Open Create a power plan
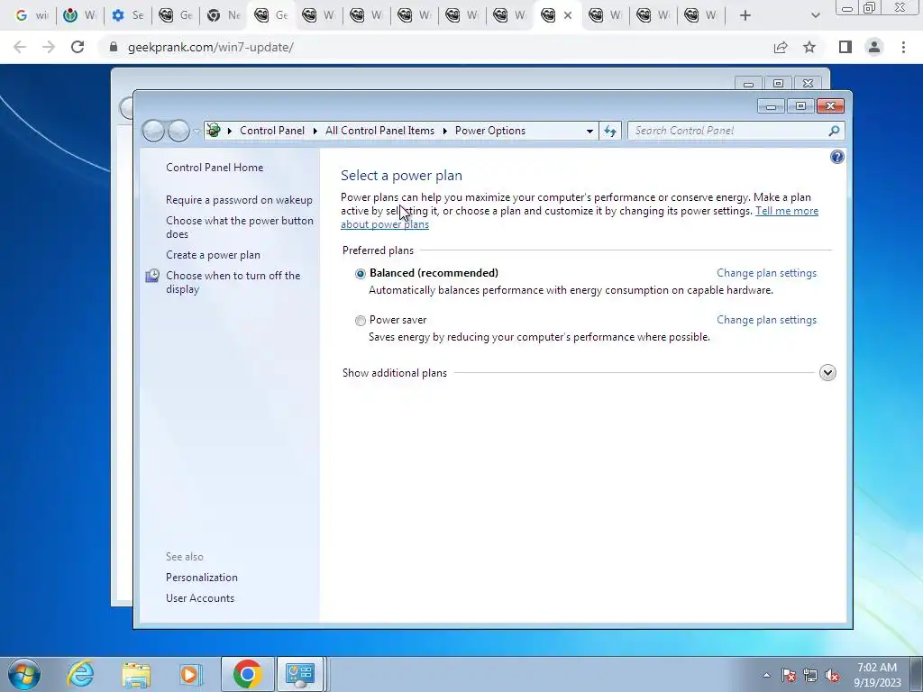The height and width of the screenshot is (692, 923). pyautogui.click(x=213, y=255)
